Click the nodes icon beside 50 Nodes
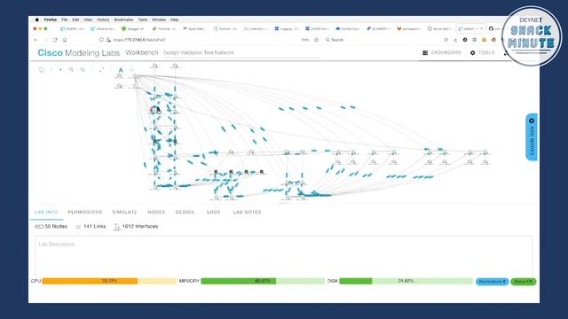 tap(39, 227)
